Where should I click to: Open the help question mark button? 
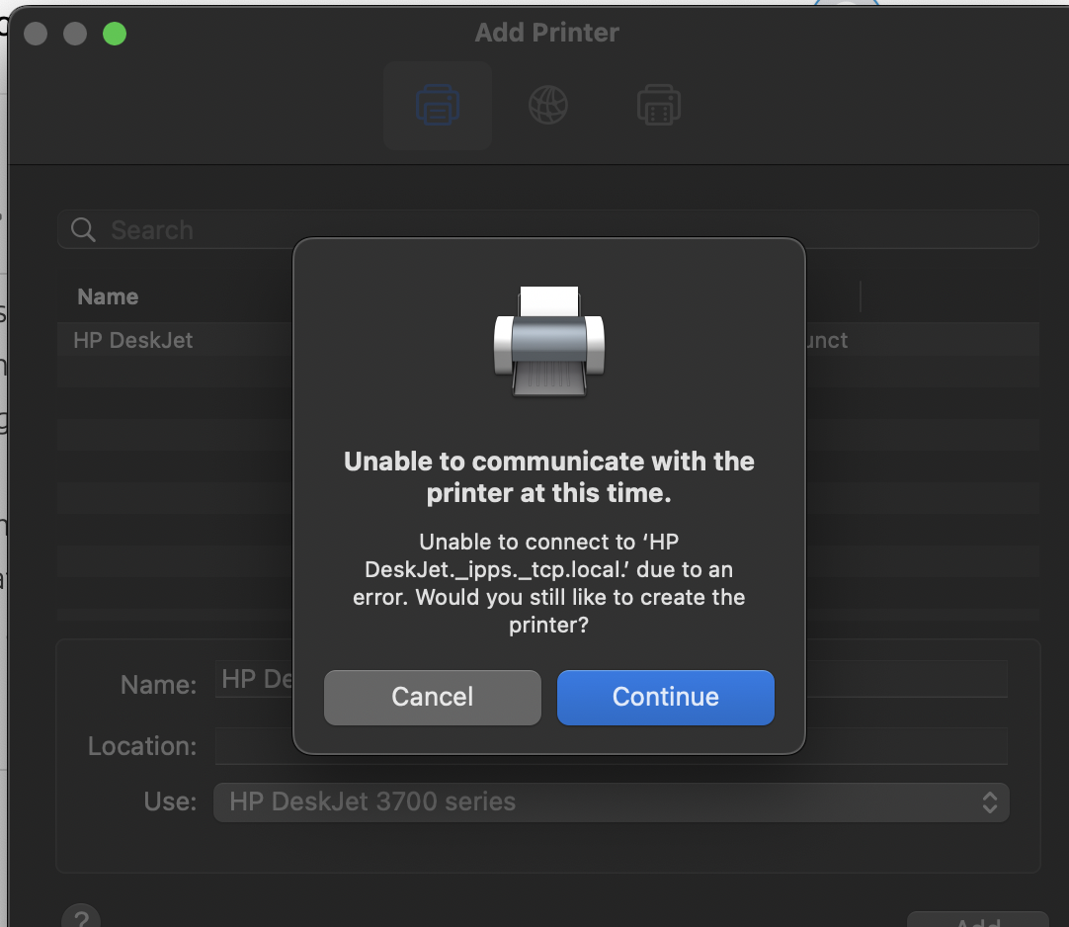pyautogui.click(x=81, y=917)
